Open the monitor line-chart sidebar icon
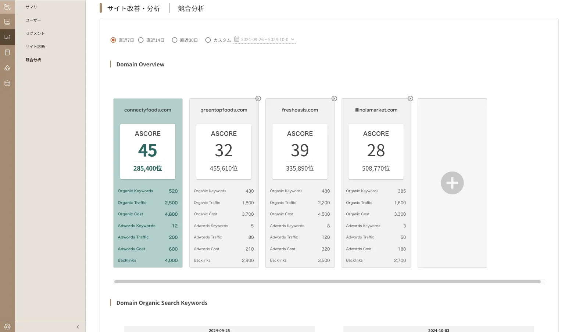The width and height of the screenshot is (565, 332). pyautogui.click(x=7, y=22)
